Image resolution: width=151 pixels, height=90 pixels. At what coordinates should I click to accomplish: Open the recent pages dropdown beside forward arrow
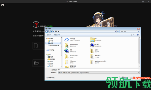click(52, 31)
